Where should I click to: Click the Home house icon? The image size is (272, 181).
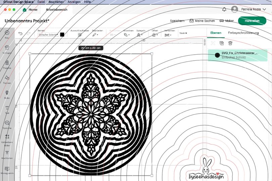pyautogui.click(x=25, y=10)
